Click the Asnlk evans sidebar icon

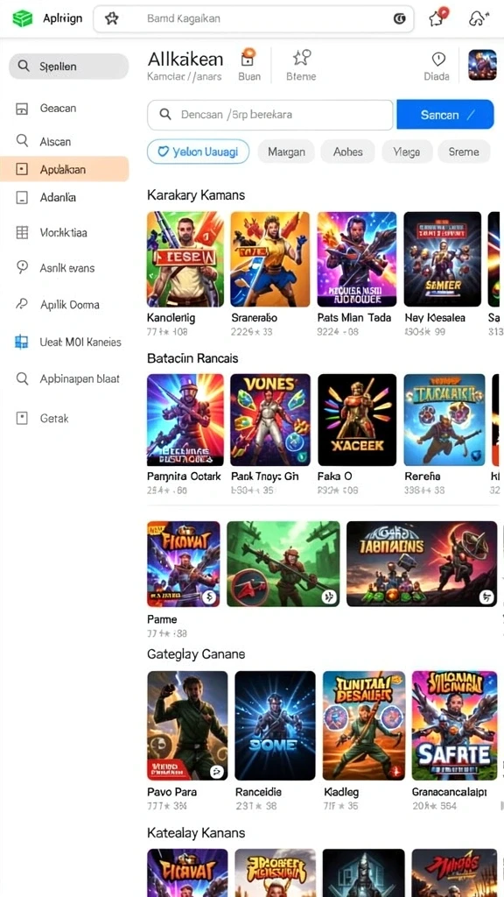[22, 267]
